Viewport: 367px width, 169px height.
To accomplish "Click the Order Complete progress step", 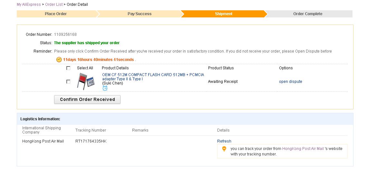I will point(307,14).
